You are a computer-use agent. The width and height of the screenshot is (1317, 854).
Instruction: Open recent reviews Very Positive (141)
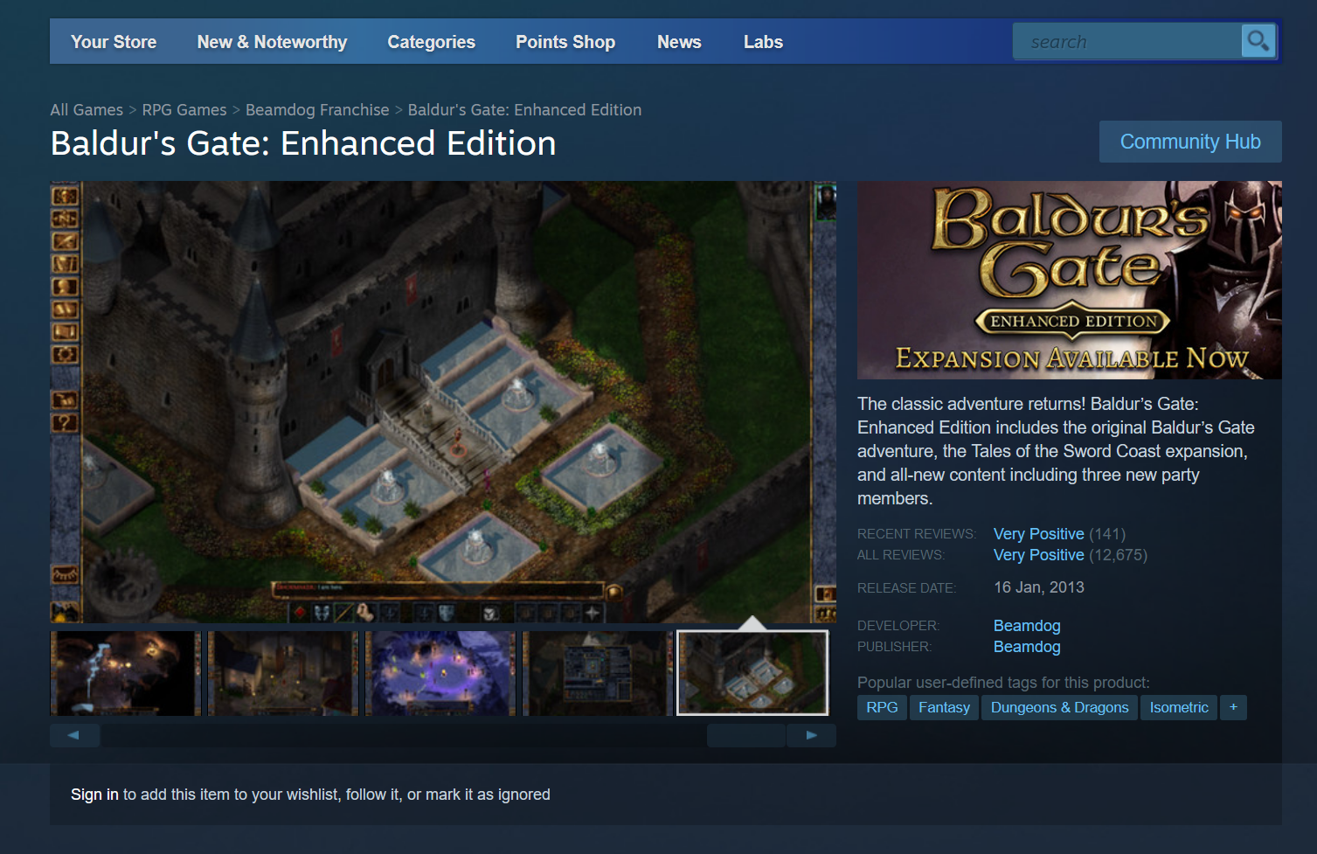tap(1059, 534)
